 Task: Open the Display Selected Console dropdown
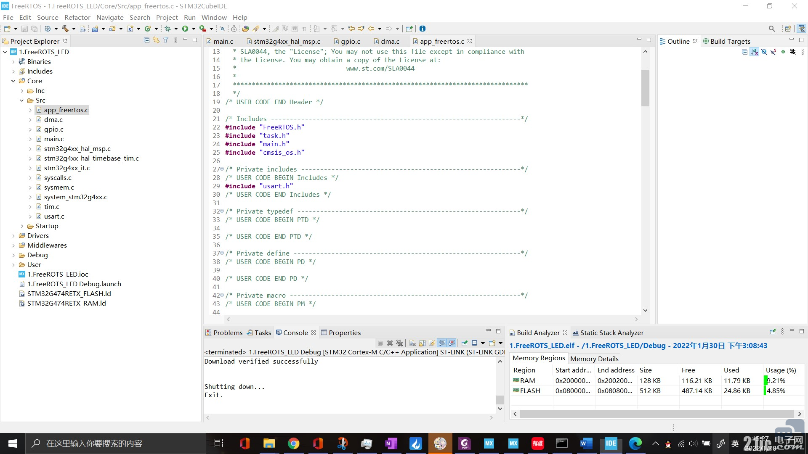tap(483, 343)
